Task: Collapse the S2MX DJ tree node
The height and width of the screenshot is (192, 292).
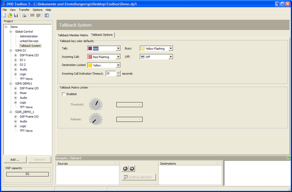Action: tap(11, 50)
